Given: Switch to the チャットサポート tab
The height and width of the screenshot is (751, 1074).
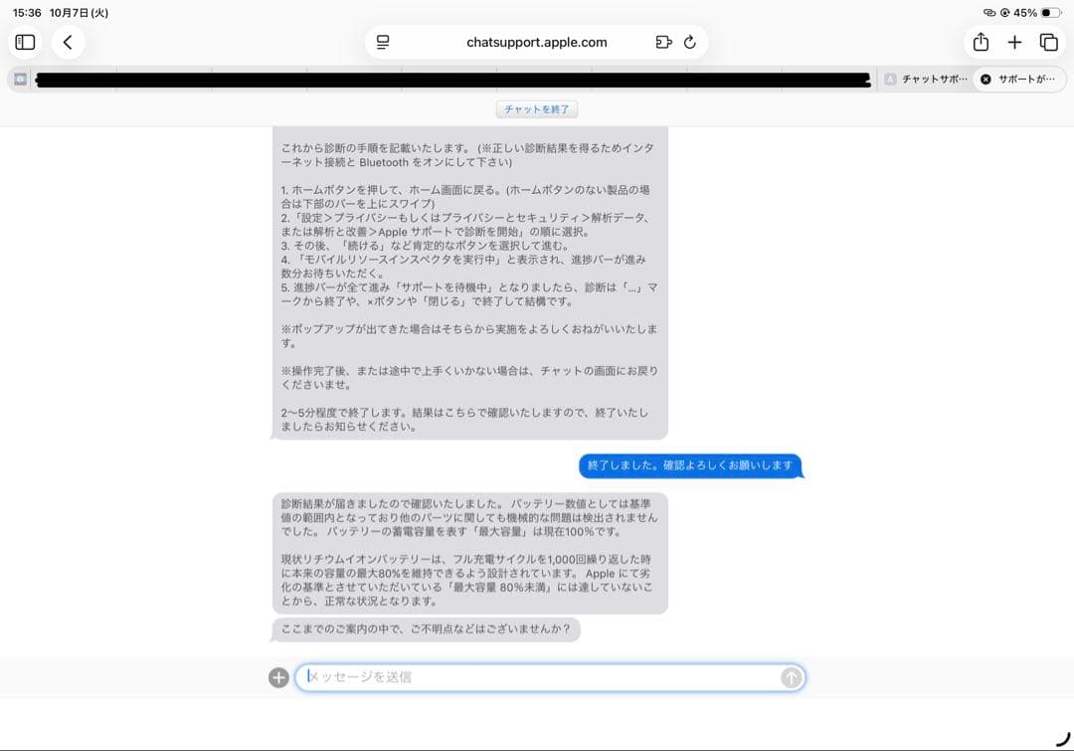Looking at the screenshot, I should point(931,78).
